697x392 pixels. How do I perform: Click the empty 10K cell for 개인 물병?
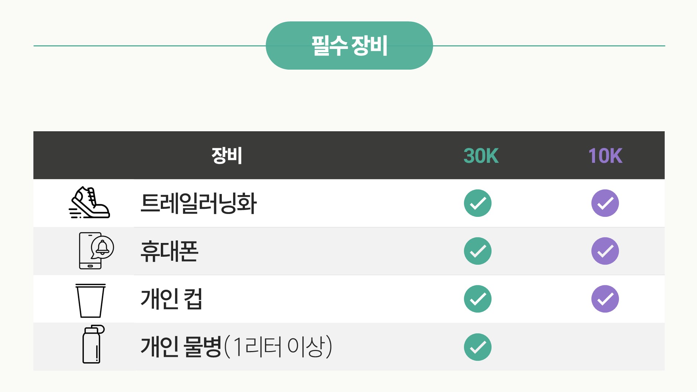coord(605,347)
